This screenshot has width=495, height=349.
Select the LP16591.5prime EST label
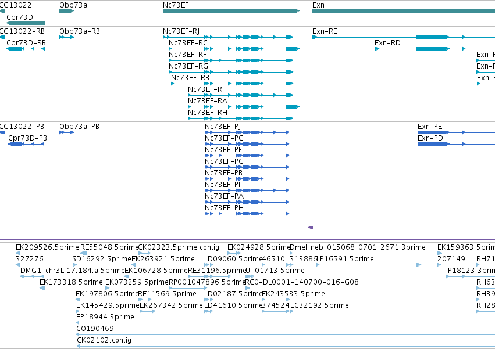(345, 259)
